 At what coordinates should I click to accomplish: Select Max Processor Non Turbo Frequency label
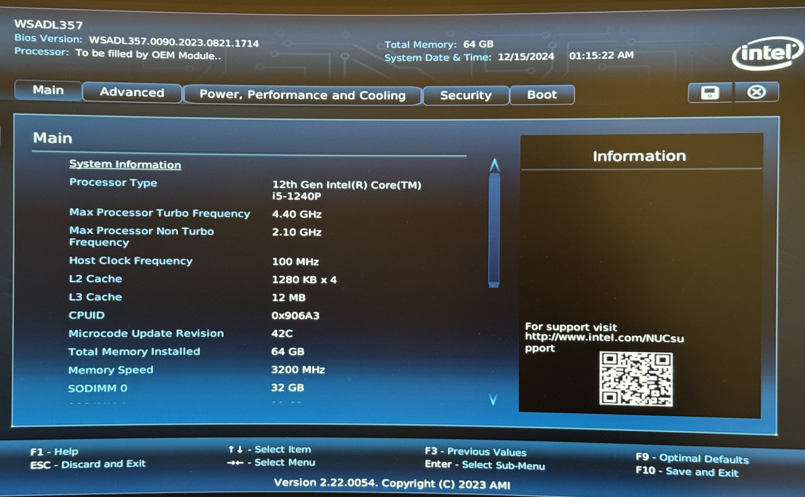(142, 237)
